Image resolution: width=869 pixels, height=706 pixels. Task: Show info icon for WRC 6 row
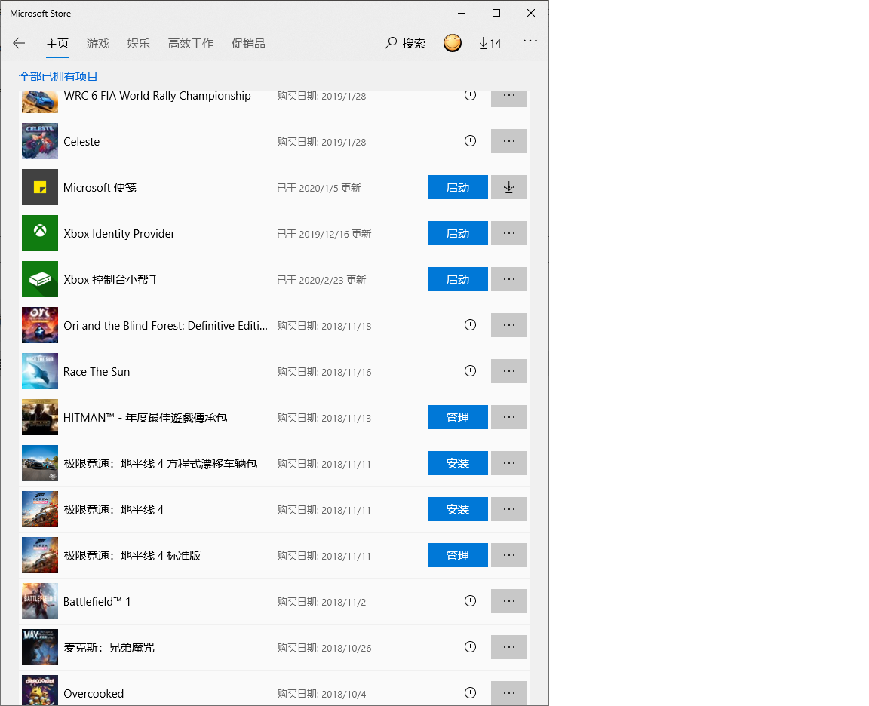[470, 95]
